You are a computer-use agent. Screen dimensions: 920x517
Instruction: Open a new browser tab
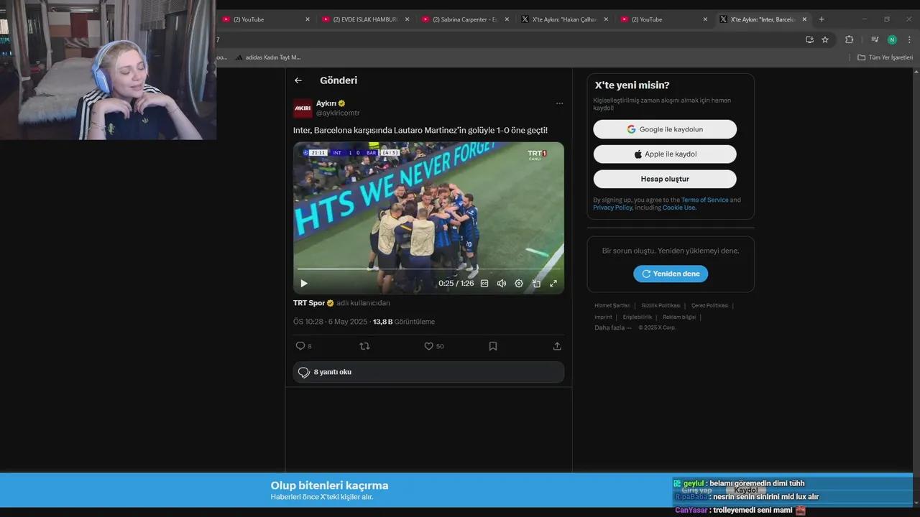[822, 19]
